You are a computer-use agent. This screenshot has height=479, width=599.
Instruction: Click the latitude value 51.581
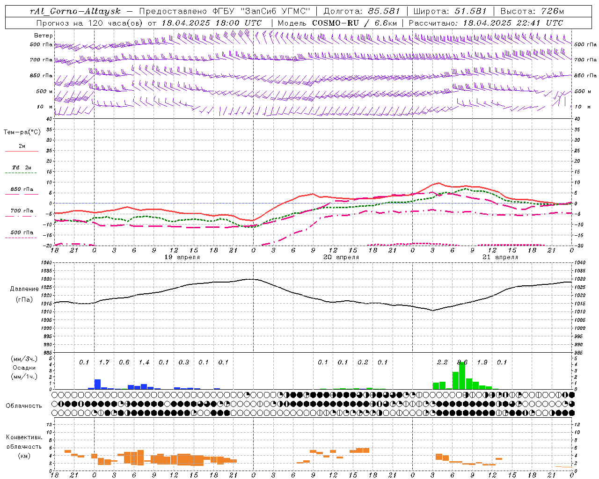(471, 11)
